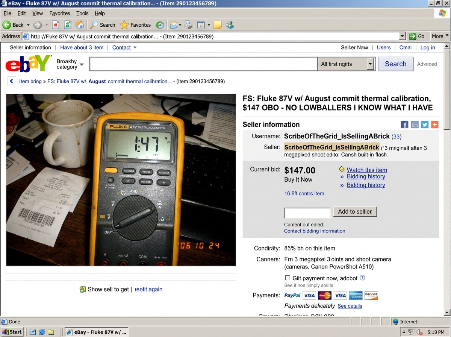This screenshot has height=337, width=451.
Task: Click the multimeter listing photo
Action: pos(121,180)
